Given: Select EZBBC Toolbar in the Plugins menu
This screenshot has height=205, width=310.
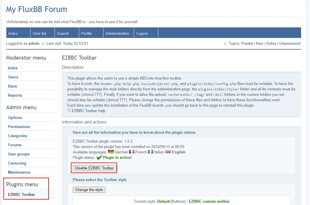Looking at the screenshot, I should coord(21,194).
